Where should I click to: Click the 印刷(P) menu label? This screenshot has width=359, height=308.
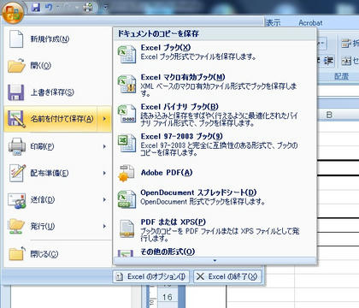tap(42, 146)
